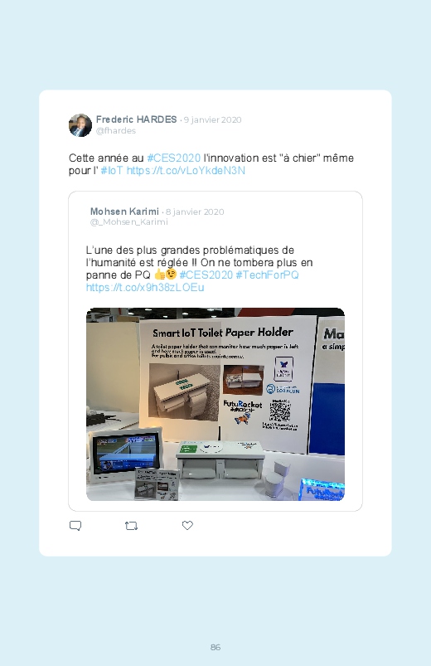The image size is (431, 666).
Task: Follow the t.co/x9h38zLOEu link
Action: 145,288
